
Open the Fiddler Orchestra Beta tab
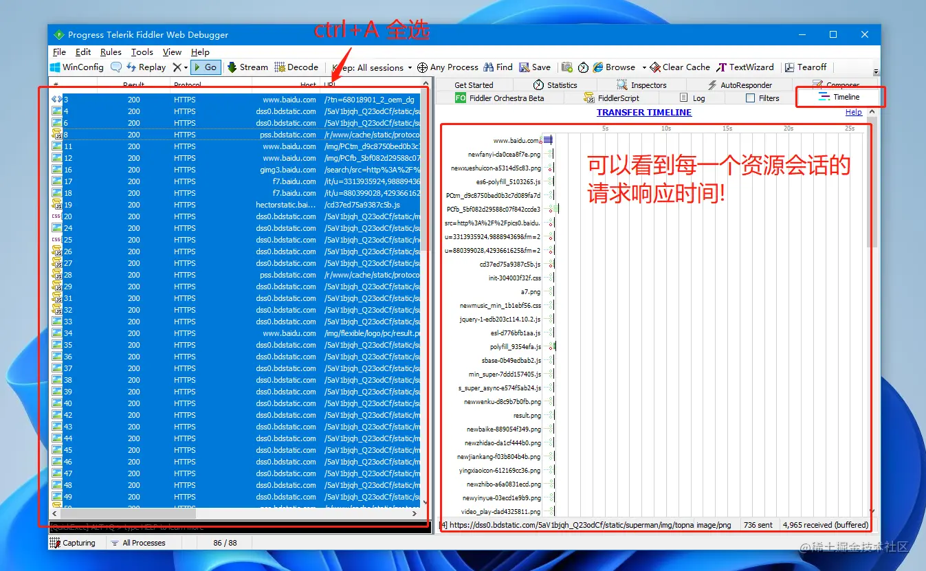tap(500, 98)
